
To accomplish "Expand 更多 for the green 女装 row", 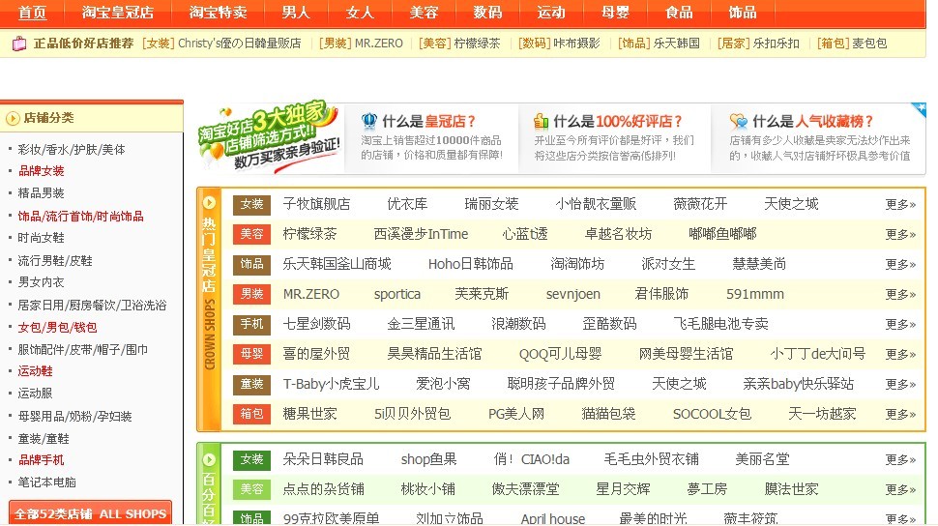I will [900, 459].
